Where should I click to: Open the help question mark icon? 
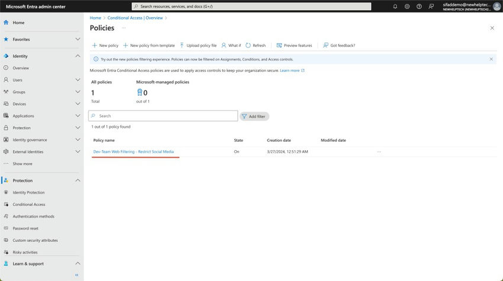pyautogui.click(x=419, y=7)
